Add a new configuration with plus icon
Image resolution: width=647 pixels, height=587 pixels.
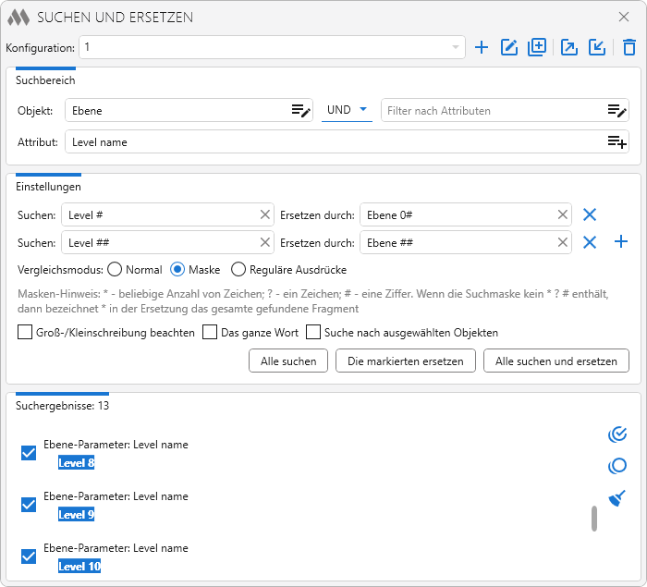481,47
